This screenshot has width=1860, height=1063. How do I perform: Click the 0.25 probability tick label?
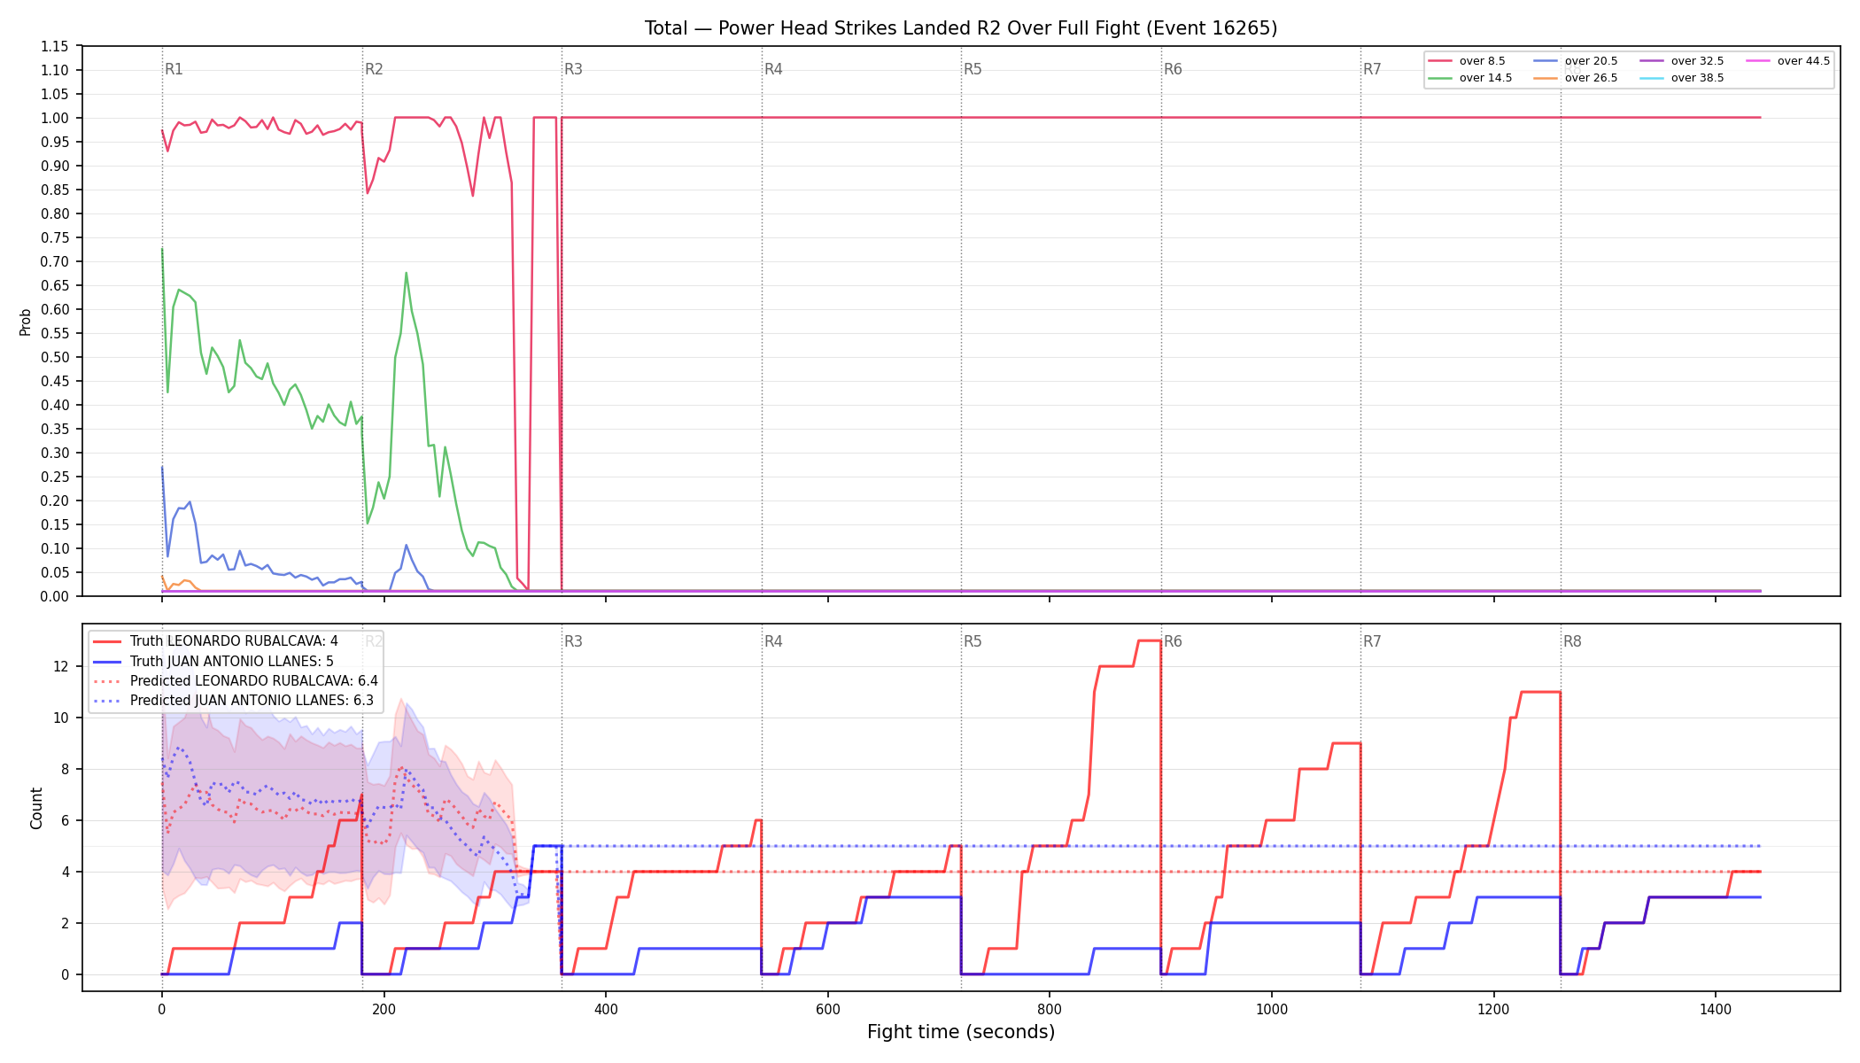point(55,477)
